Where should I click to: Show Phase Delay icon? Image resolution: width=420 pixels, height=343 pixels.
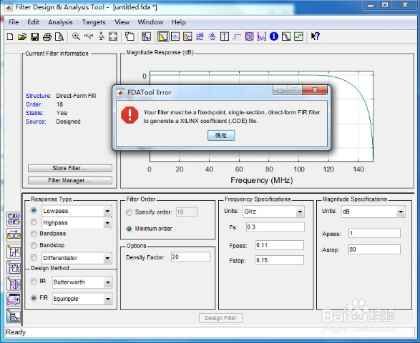(212, 36)
